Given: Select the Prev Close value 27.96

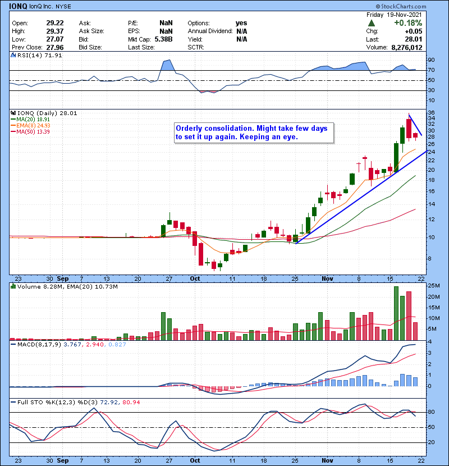Looking at the screenshot, I should [55, 47].
